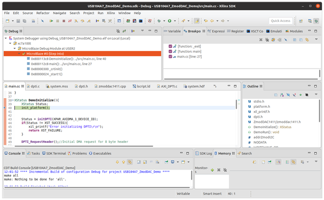The height and width of the screenshot is (200, 324).
Task: Switch to the Modules tab
Action: pos(294,31)
